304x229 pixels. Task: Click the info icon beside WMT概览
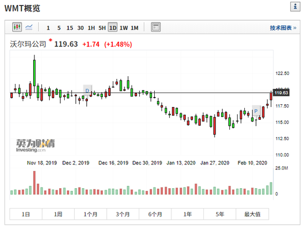(x=295, y=7)
